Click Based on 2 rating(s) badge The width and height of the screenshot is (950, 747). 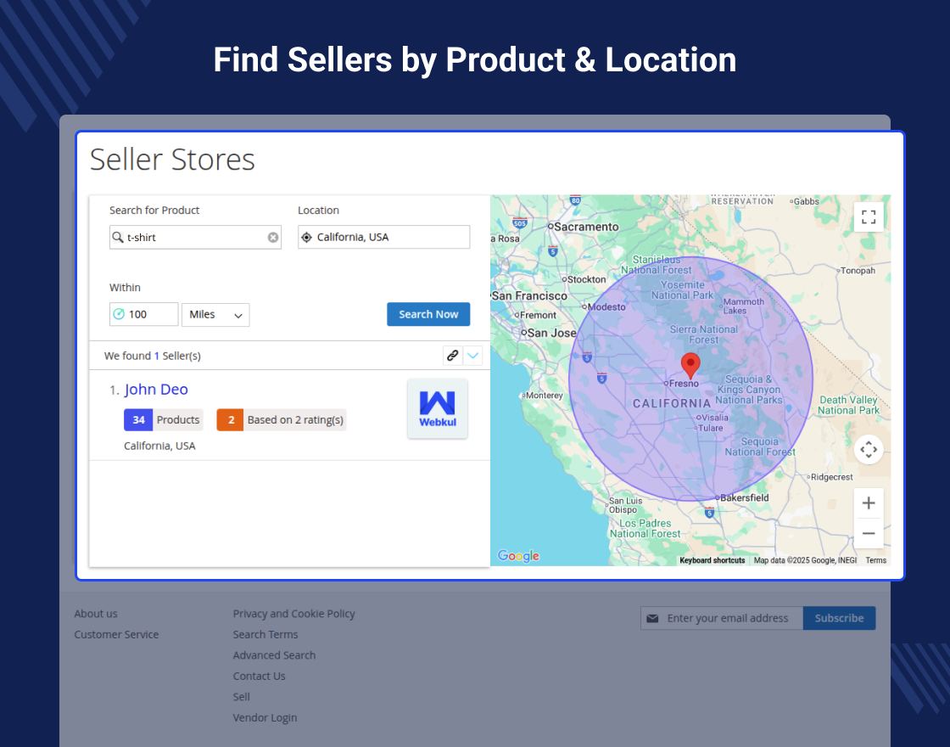[282, 419]
